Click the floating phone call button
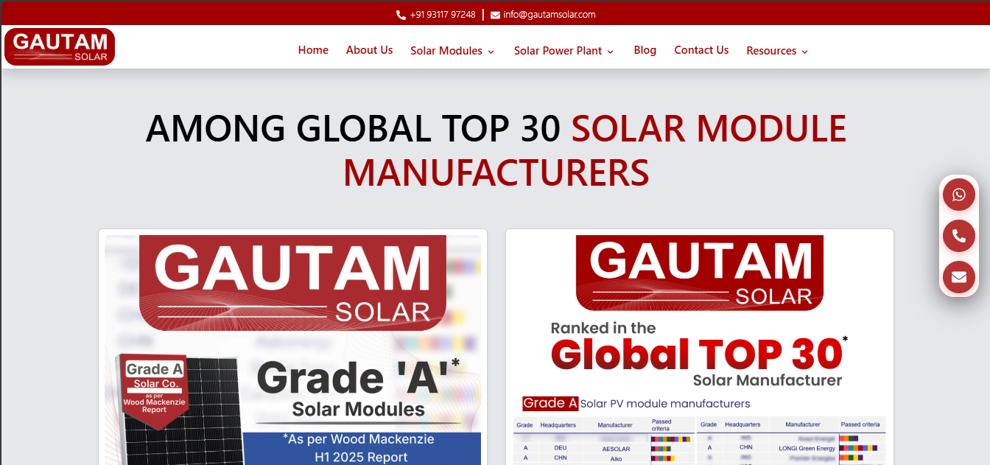Image resolution: width=990 pixels, height=465 pixels. [958, 236]
